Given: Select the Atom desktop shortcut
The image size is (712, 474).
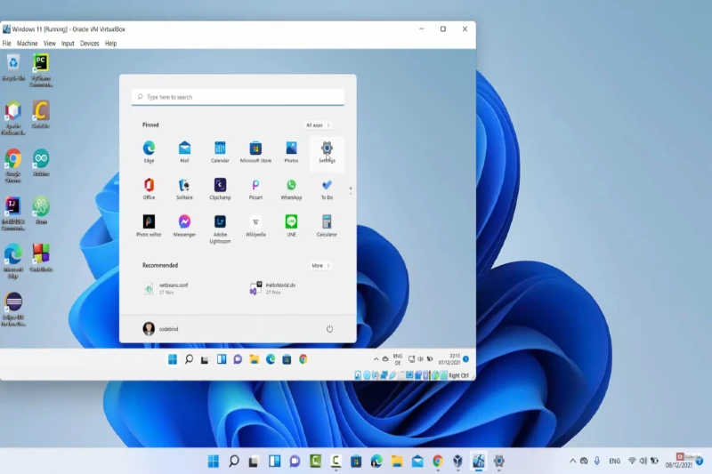Looking at the screenshot, I should click(x=41, y=211).
